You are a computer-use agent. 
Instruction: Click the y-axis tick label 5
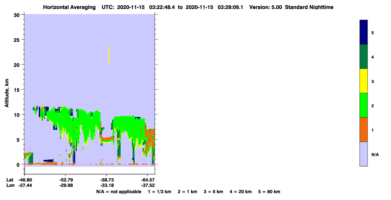pos(19,139)
